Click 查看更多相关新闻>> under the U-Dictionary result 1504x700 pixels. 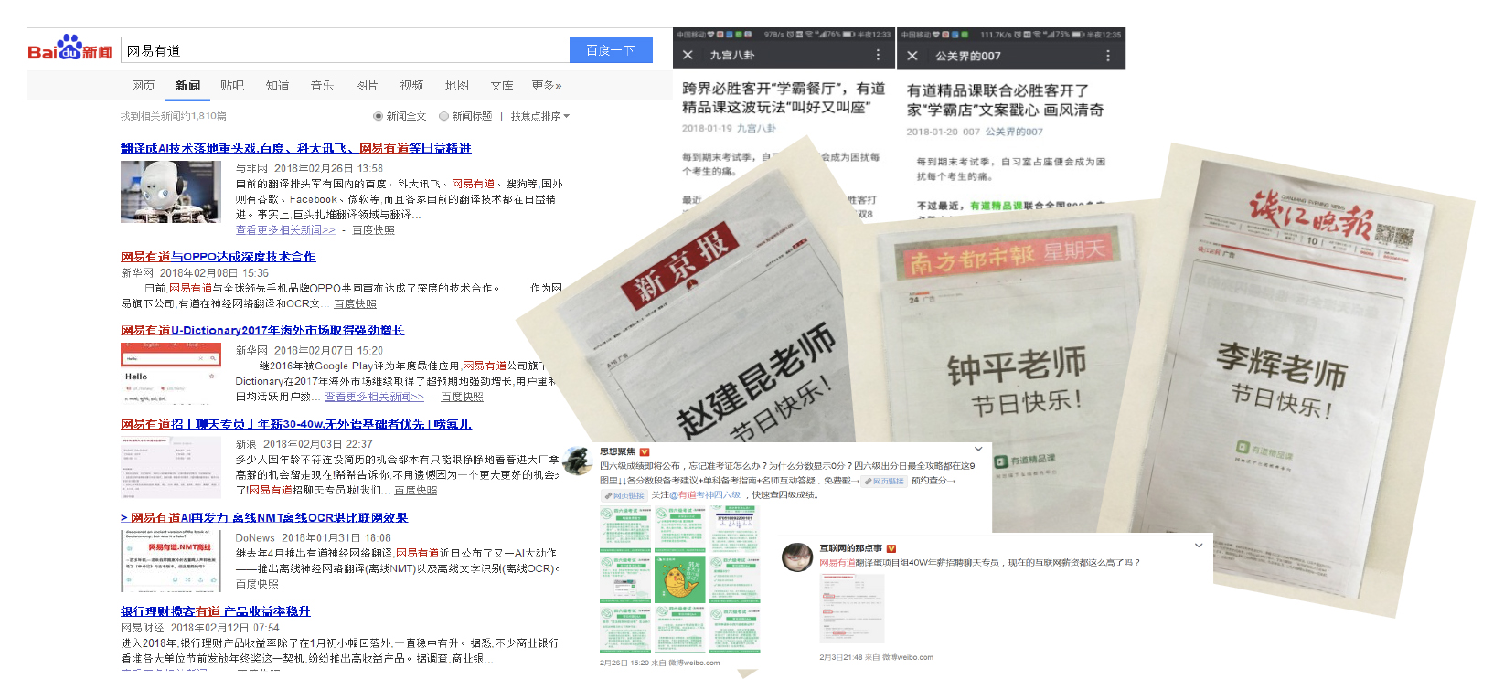click(x=374, y=397)
